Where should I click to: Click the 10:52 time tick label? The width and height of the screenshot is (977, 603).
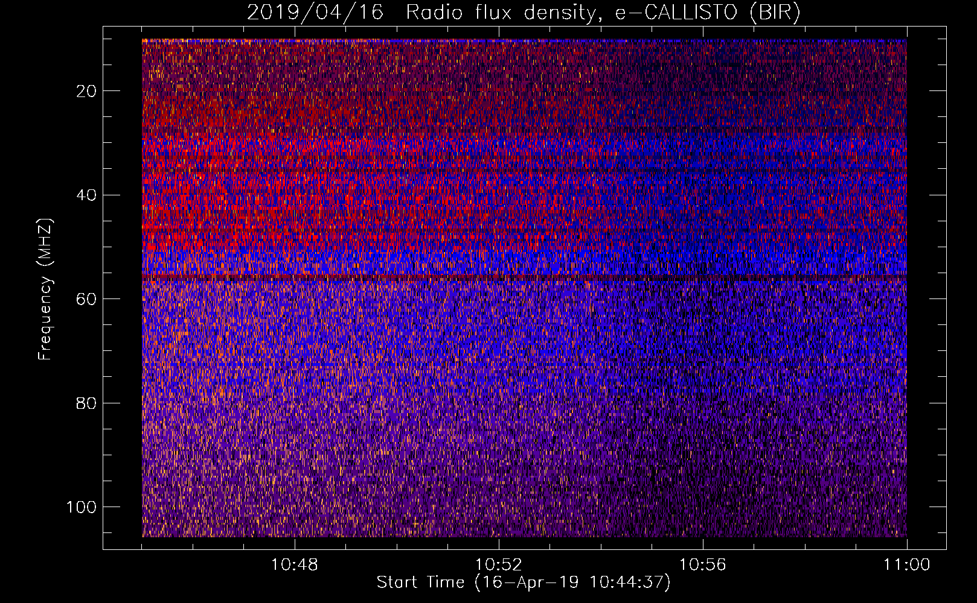(x=498, y=565)
